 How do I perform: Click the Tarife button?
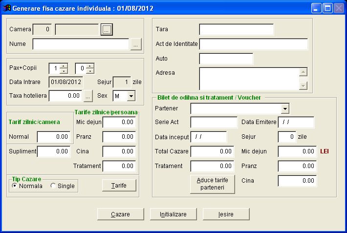point(119,186)
